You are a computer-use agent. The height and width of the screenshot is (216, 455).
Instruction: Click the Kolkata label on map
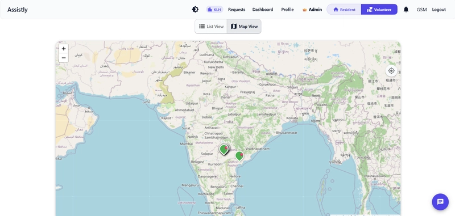tap(292, 118)
